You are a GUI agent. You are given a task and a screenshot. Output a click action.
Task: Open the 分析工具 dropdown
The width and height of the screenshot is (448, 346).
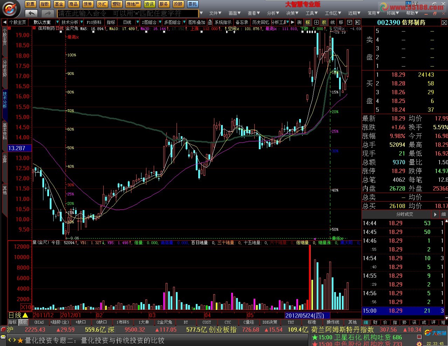tap(288, 22)
